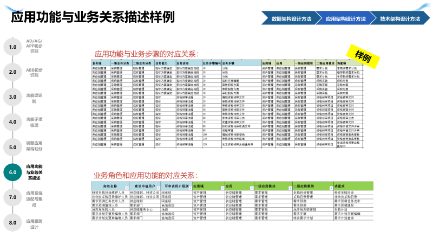Image resolution: width=433 pixels, height=244 pixels.
Task: Click the 应用服务设计 step label
Action: click(34, 224)
